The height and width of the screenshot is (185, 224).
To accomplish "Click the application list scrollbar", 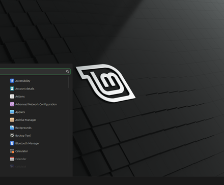I will (68, 82).
